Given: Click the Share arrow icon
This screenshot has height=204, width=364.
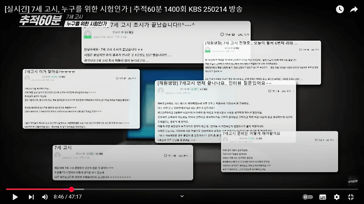Looking at the screenshot, I should point(354,9).
